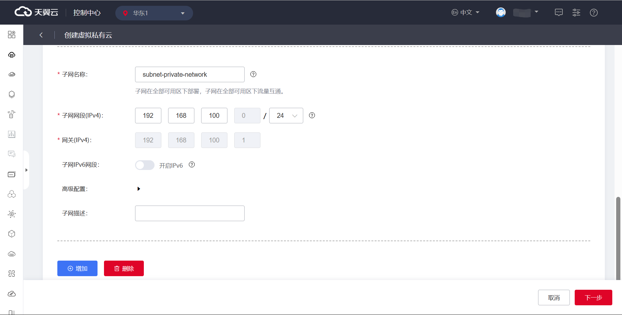Open the messages icon in the top bar

pyautogui.click(x=559, y=13)
